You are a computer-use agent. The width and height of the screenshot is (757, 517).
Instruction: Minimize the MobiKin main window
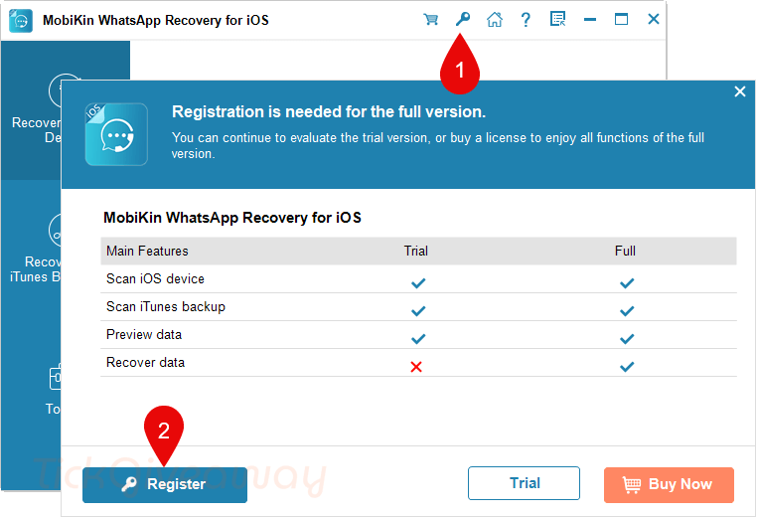pos(589,19)
